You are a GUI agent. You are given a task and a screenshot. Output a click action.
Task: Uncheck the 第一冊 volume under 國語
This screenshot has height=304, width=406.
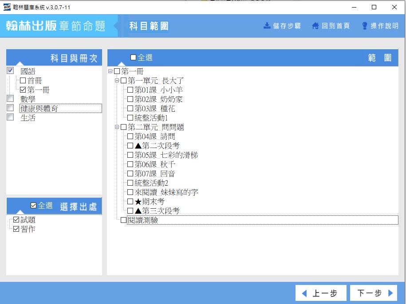pyautogui.click(x=23, y=90)
